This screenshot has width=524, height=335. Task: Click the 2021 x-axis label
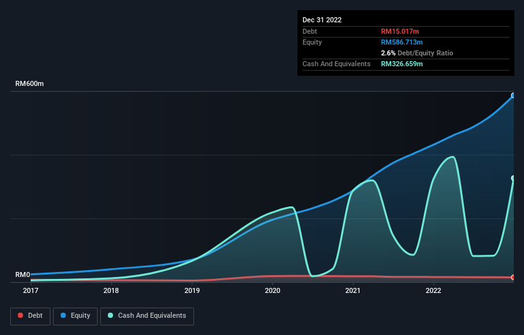(x=353, y=290)
